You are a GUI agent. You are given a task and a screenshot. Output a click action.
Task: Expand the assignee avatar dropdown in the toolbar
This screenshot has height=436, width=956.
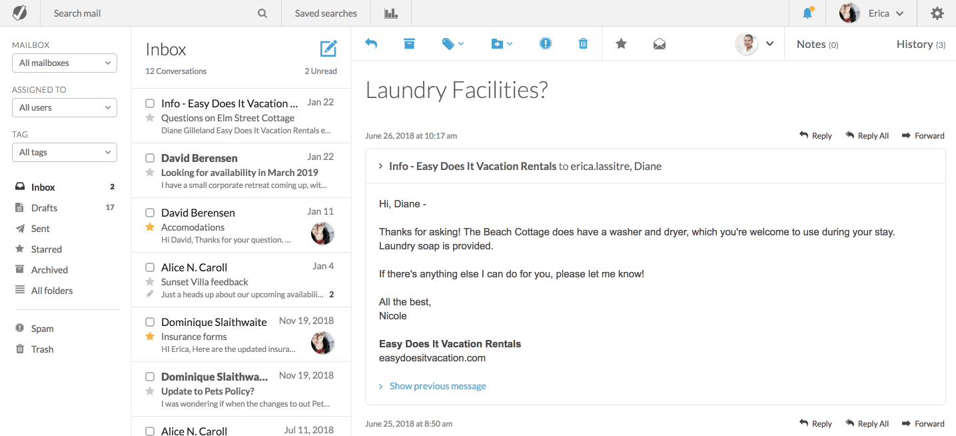click(x=770, y=43)
